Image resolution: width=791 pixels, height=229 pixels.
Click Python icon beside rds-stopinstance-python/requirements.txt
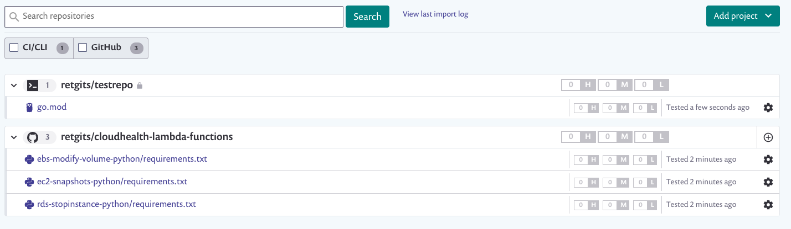pos(29,204)
